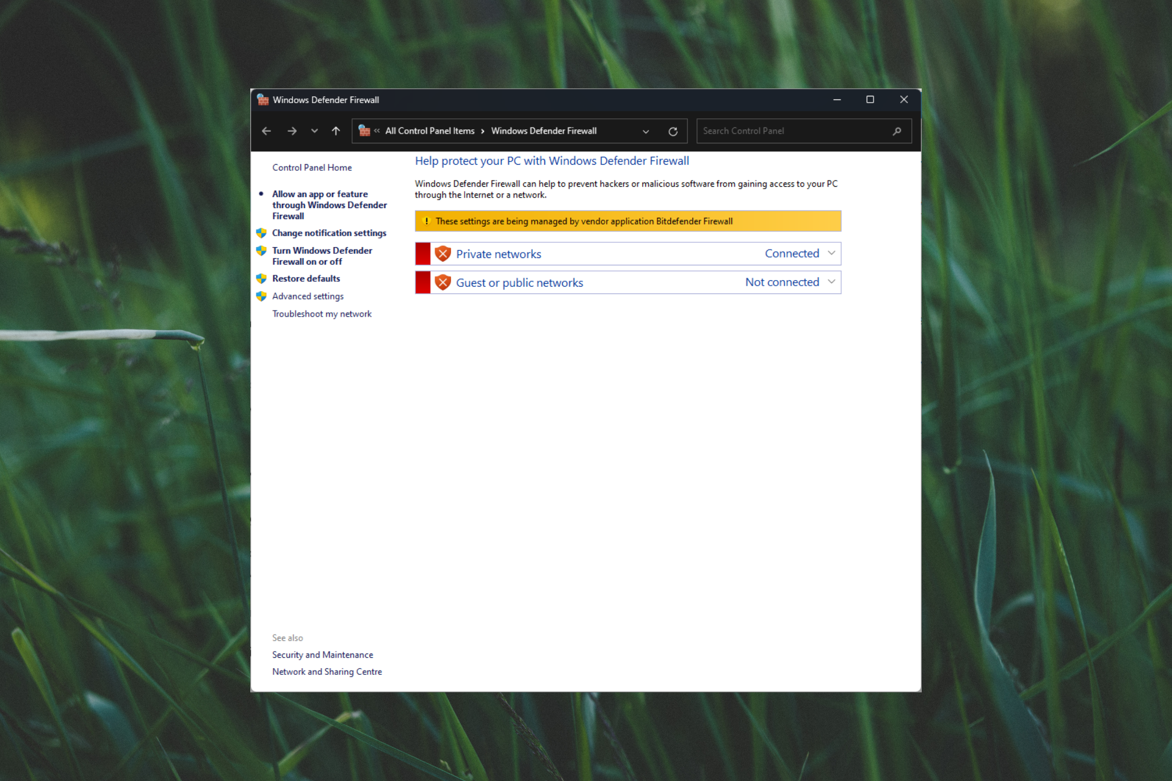Open Network and Sharing Centre link

[x=327, y=672]
